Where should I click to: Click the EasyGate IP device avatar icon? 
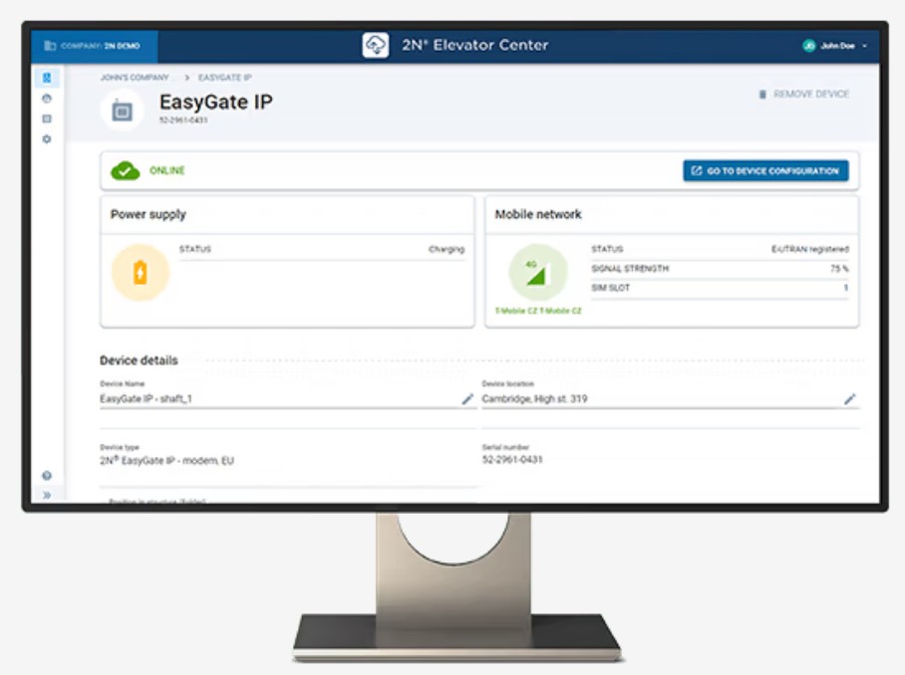click(123, 111)
